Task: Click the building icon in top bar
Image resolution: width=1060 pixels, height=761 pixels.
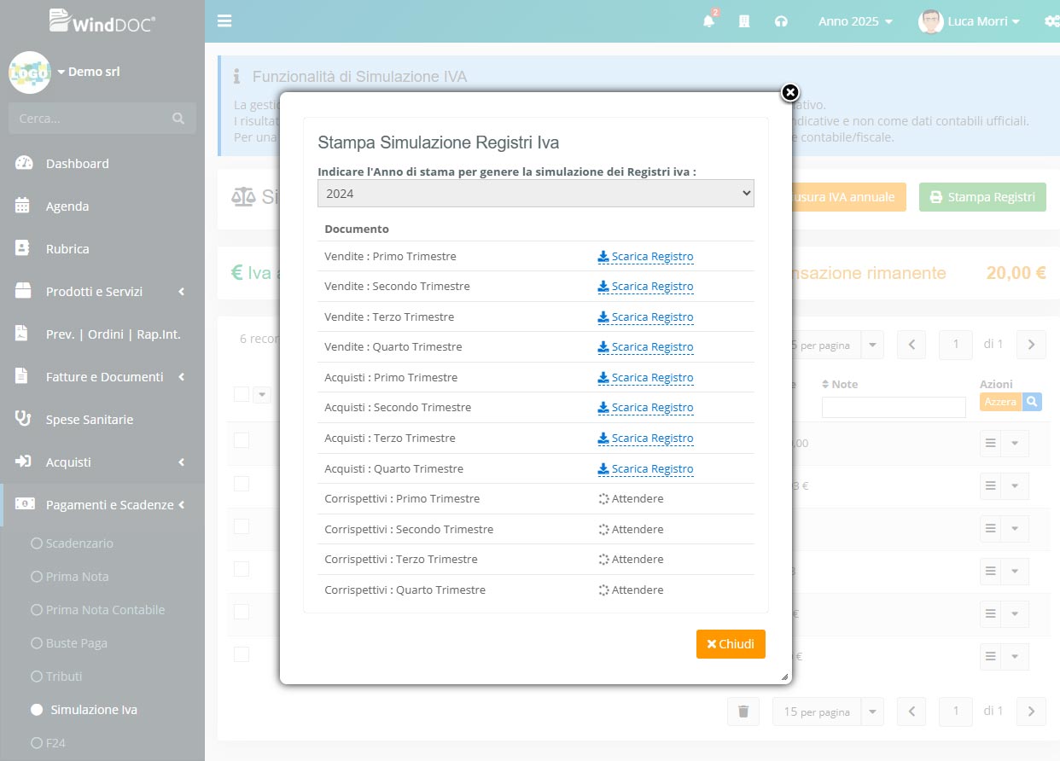Action: [x=744, y=21]
